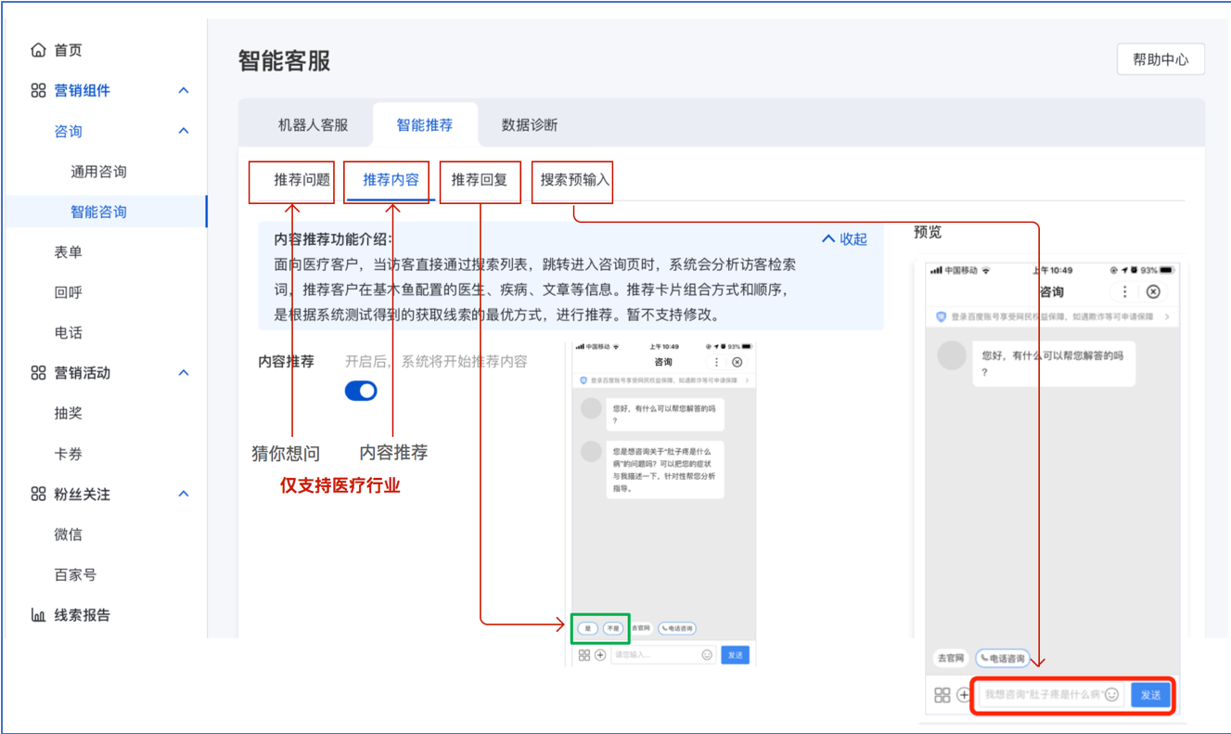Click the 线索报告 bar chart icon
The width and height of the screenshot is (1231, 734).
click(x=38, y=615)
